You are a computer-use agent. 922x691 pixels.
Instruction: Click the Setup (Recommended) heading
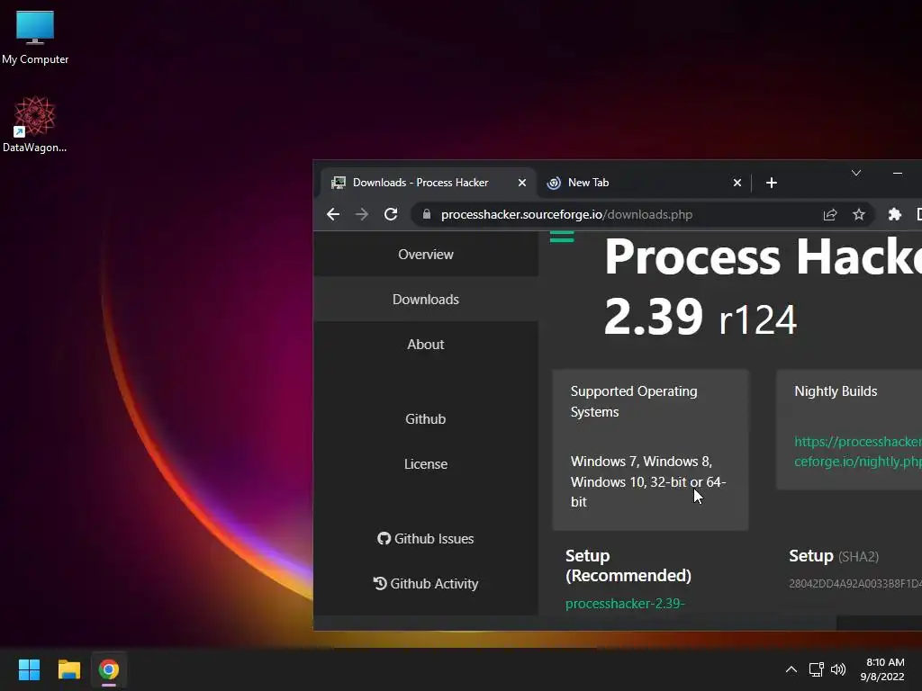[x=628, y=565]
